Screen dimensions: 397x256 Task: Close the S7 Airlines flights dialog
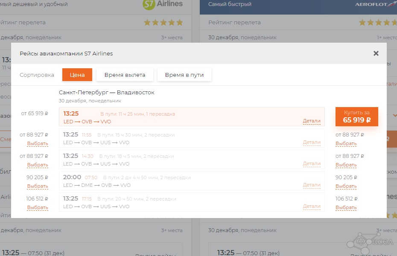[x=376, y=53]
